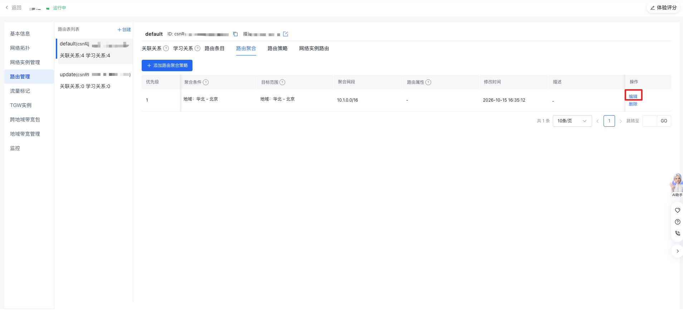This screenshot has width=683, height=312.
Task: Open the AI助手 assistant
Action: 677,185
